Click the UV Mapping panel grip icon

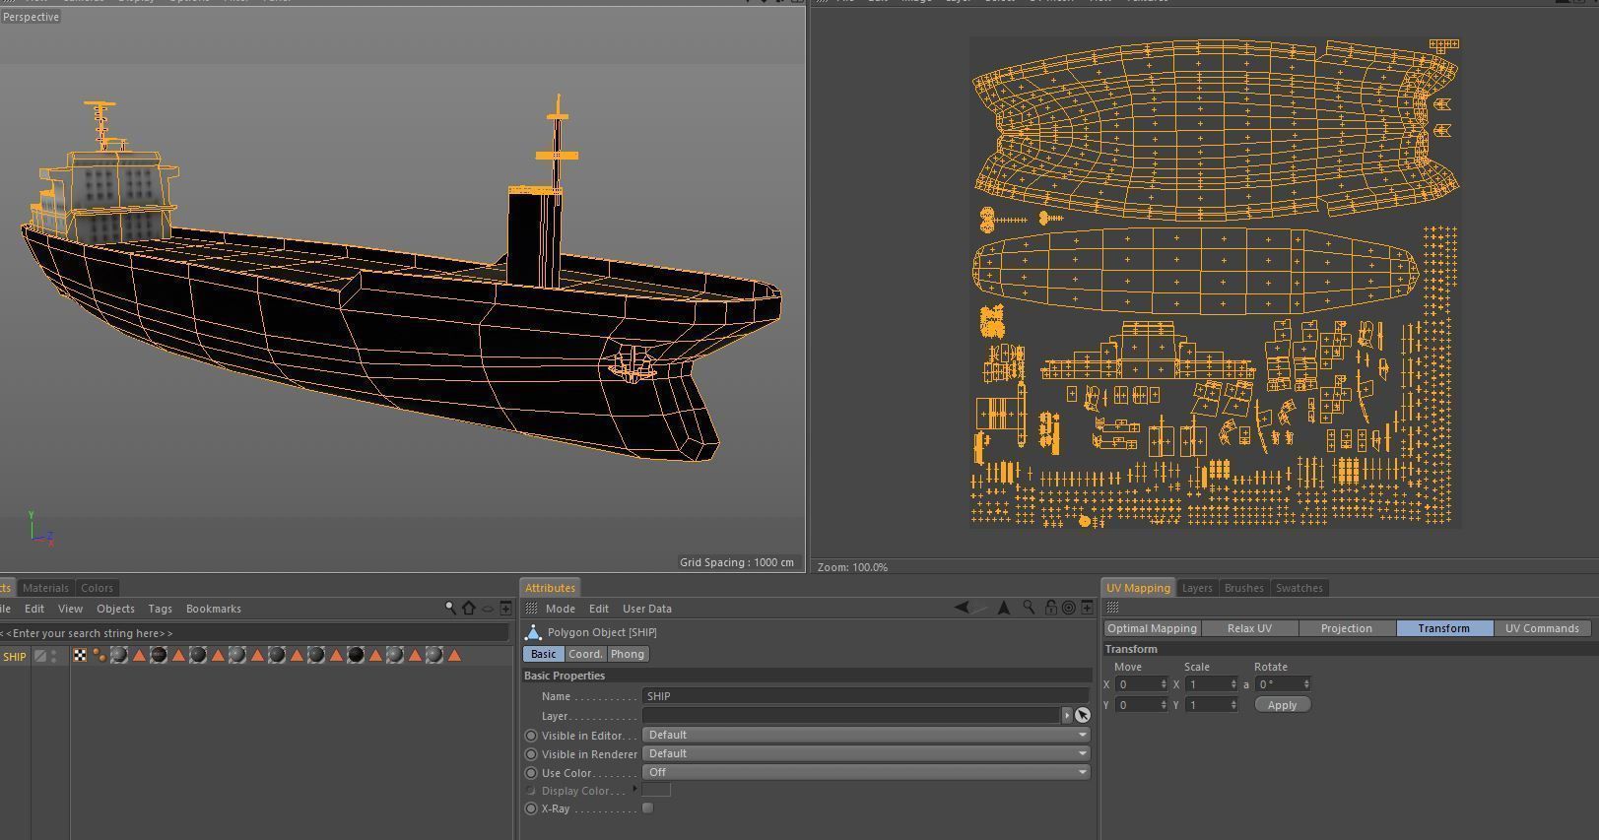click(x=1112, y=608)
